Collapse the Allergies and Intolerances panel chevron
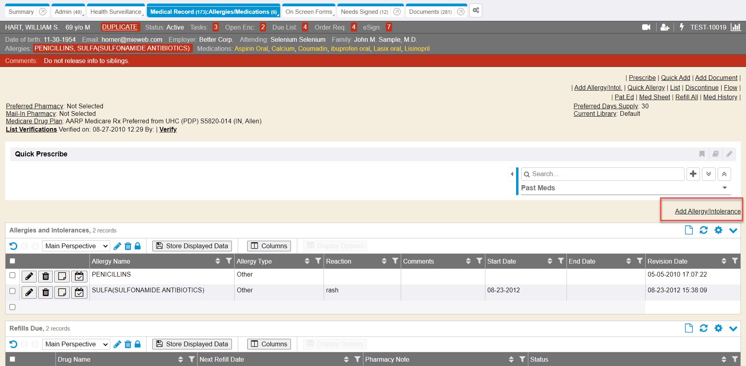746x366 pixels. 733,230
